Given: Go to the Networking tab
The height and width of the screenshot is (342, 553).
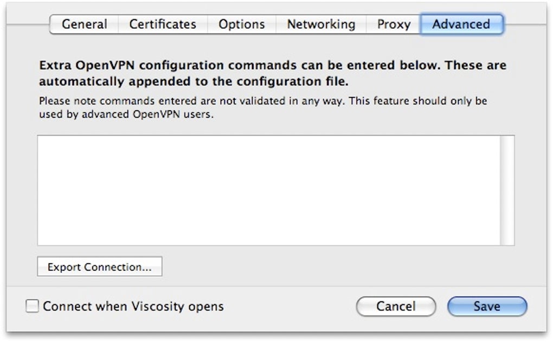Looking at the screenshot, I should pyautogui.click(x=321, y=24).
